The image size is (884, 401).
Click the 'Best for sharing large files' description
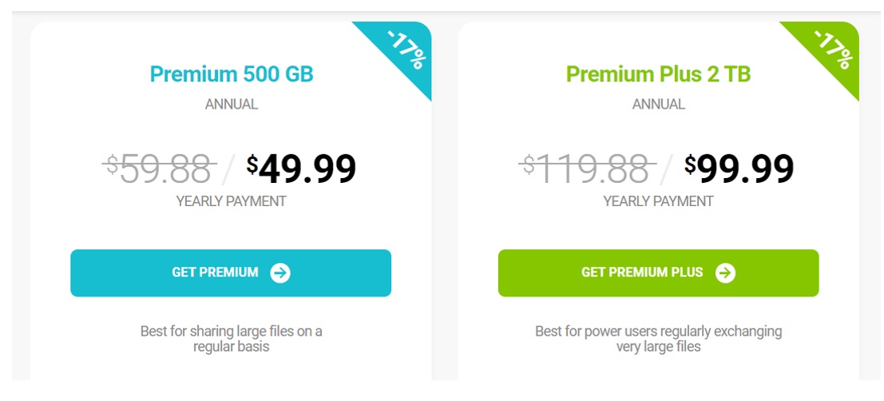(231, 339)
